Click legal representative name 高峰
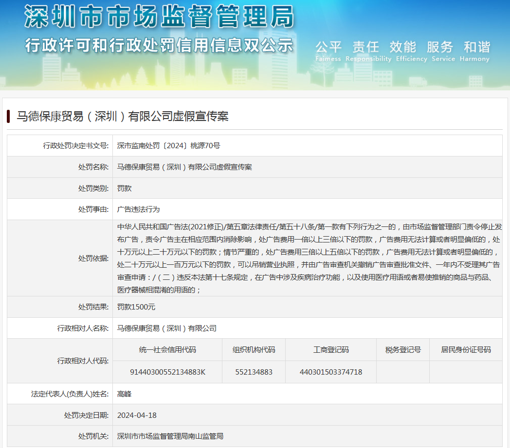The width and height of the screenshot is (510, 448). 125,394
